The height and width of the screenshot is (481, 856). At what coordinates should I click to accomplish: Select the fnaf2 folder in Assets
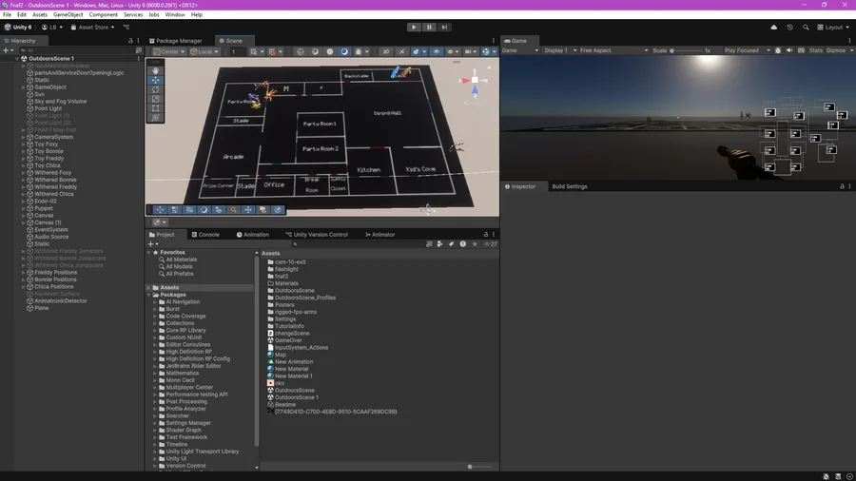pyautogui.click(x=282, y=277)
